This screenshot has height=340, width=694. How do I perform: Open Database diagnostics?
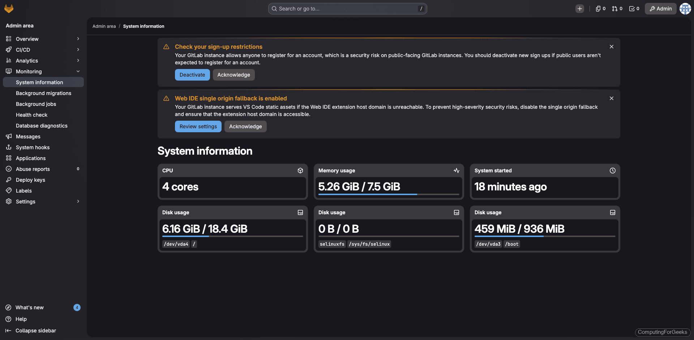coord(42,125)
